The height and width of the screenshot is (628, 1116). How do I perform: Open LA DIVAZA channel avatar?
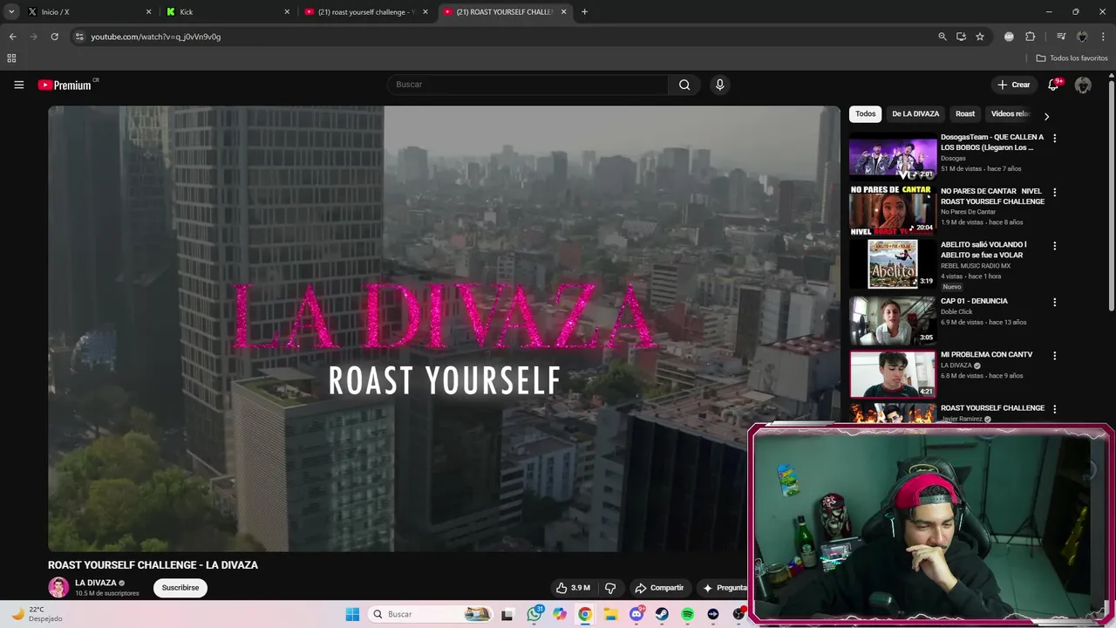[58, 588]
